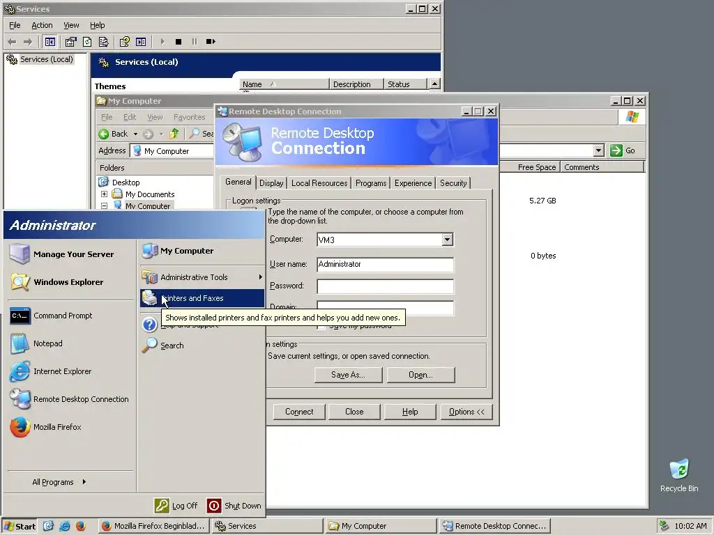Expand My Documents in Folders tree

(105, 194)
